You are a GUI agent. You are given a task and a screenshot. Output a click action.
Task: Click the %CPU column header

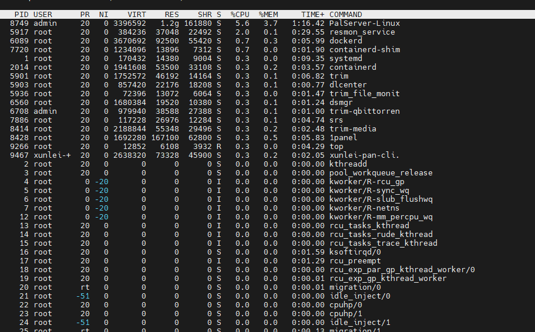[240, 15]
